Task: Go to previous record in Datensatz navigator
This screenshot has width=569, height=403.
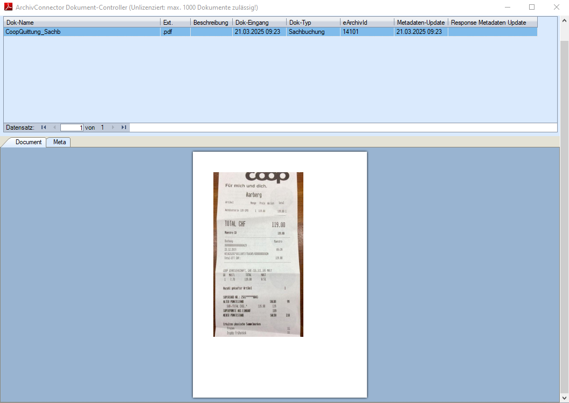Action: [54, 127]
